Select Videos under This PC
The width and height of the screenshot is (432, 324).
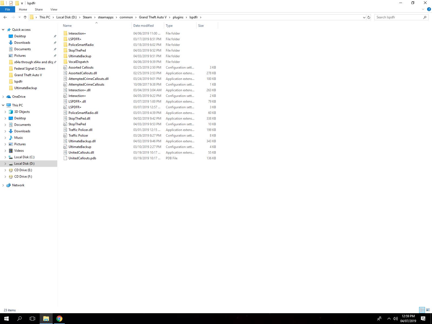coord(19,151)
